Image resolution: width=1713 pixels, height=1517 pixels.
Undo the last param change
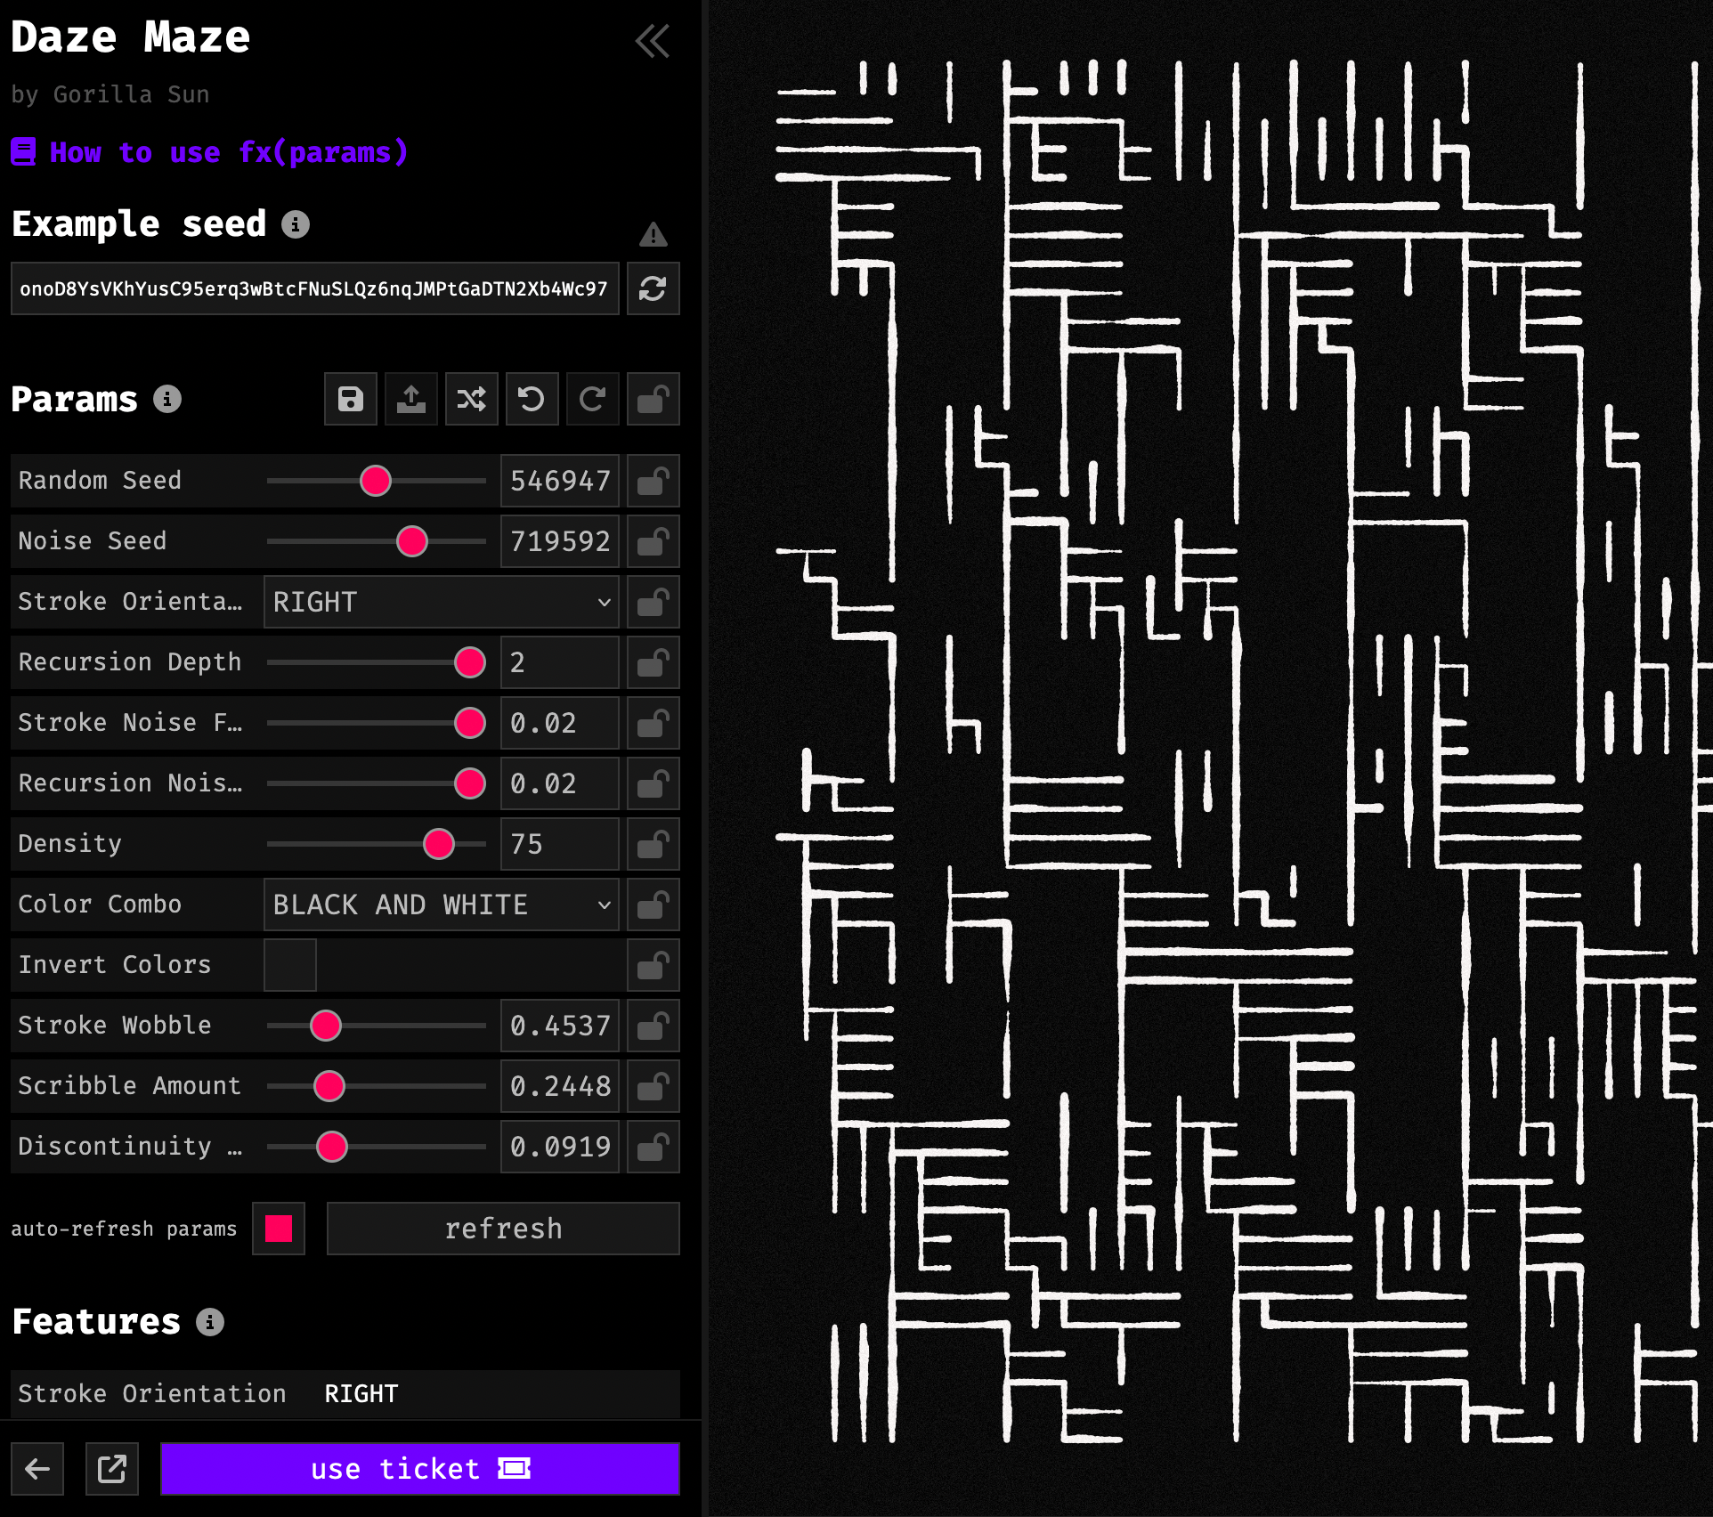click(x=532, y=399)
